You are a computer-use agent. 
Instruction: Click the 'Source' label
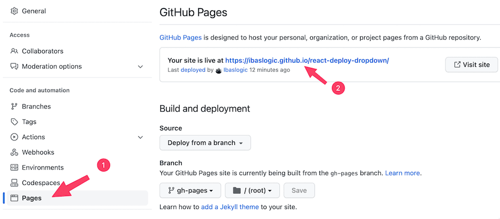(x=170, y=128)
